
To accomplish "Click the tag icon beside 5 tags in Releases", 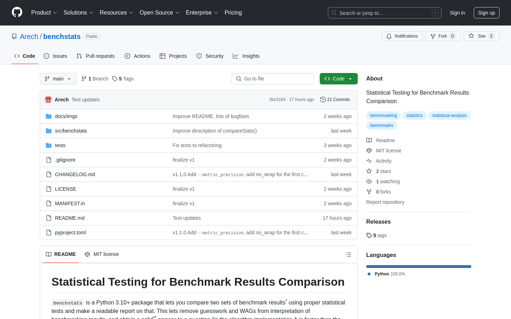I will click(x=369, y=235).
